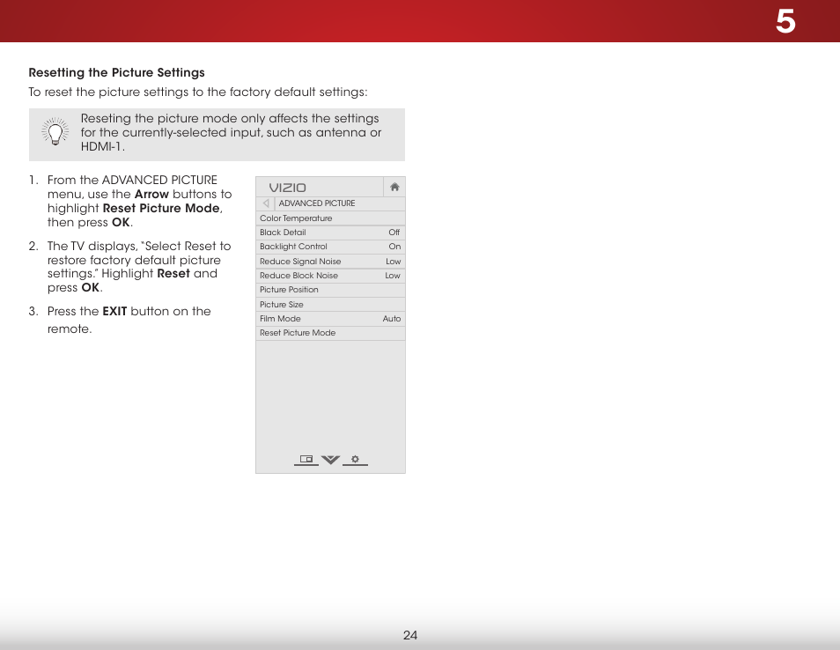The height and width of the screenshot is (650, 840).
Task: Open the Picture Position menu item
Action: [x=330, y=290]
